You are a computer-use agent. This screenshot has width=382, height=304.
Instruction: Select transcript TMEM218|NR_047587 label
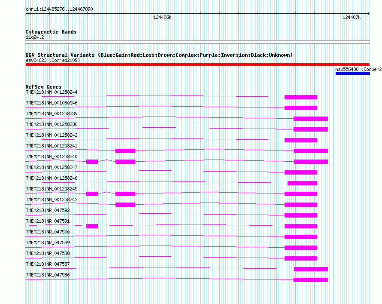click(48, 264)
